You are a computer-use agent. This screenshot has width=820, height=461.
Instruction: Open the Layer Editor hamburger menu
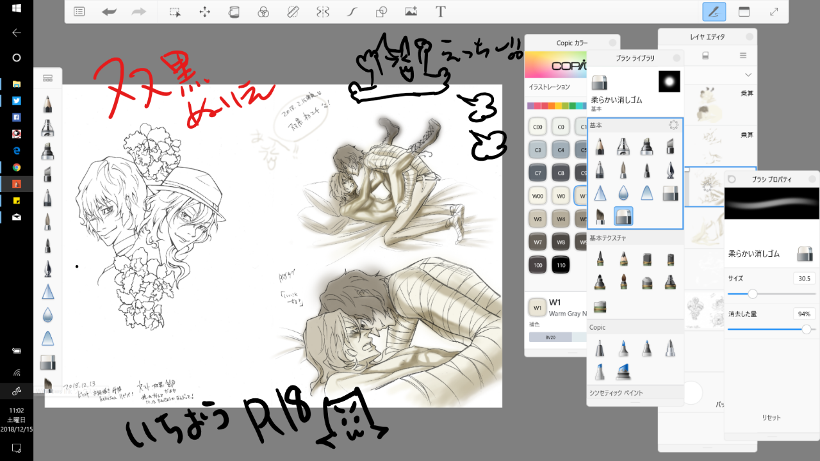click(743, 56)
